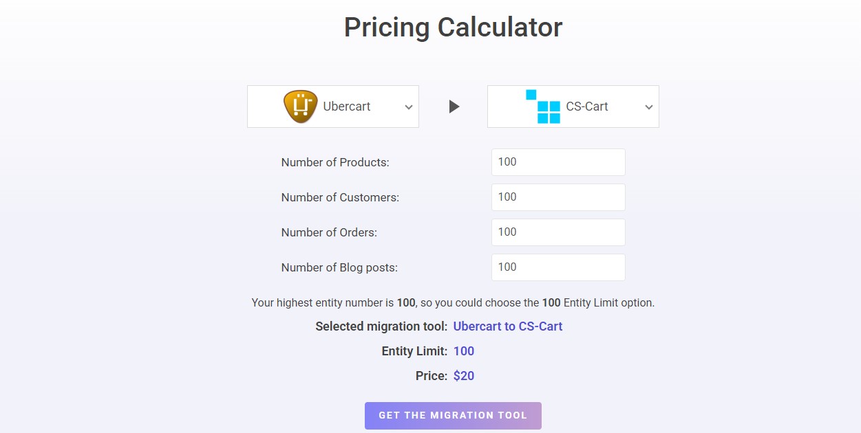Image resolution: width=861 pixels, height=433 pixels.
Task: Click the Pricing Calculator heading
Action: pyautogui.click(x=453, y=27)
